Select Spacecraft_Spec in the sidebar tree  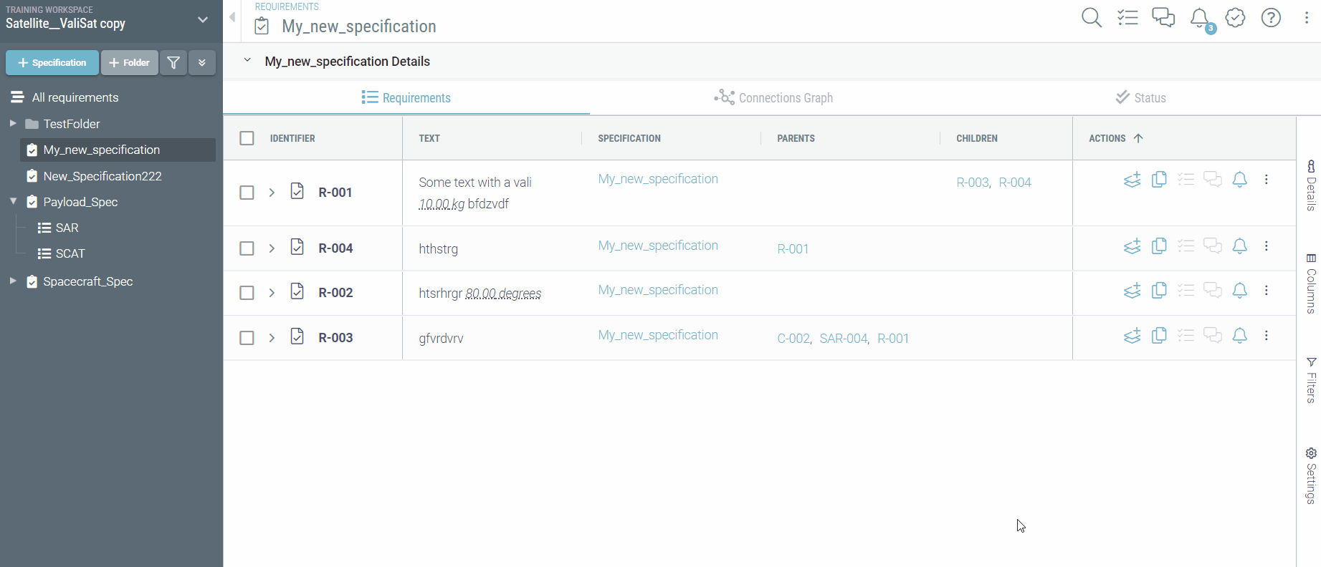click(x=87, y=281)
